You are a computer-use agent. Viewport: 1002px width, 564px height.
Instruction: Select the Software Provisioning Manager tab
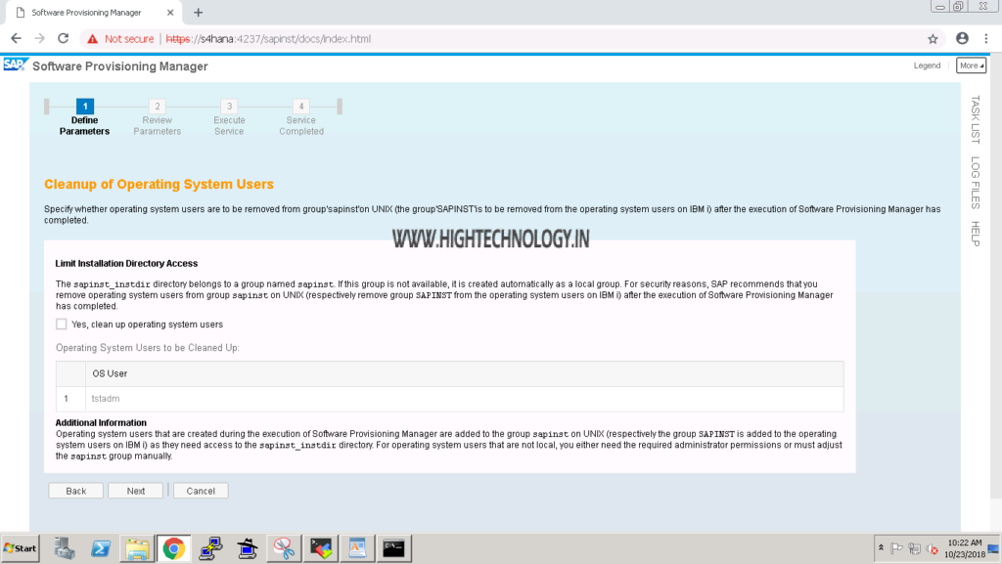pyautogui.click(x=94, y=13)
